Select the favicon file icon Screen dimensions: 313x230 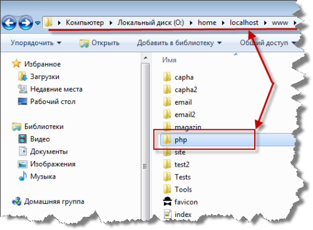(x=167, y=201)
